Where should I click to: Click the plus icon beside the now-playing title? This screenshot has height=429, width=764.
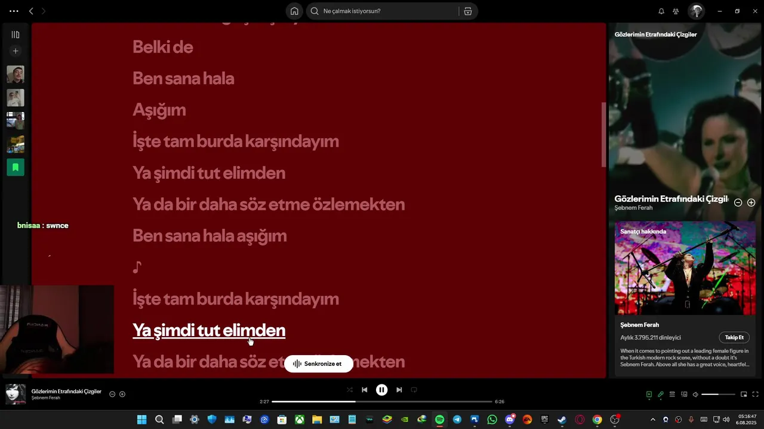[x=122, y=394]
